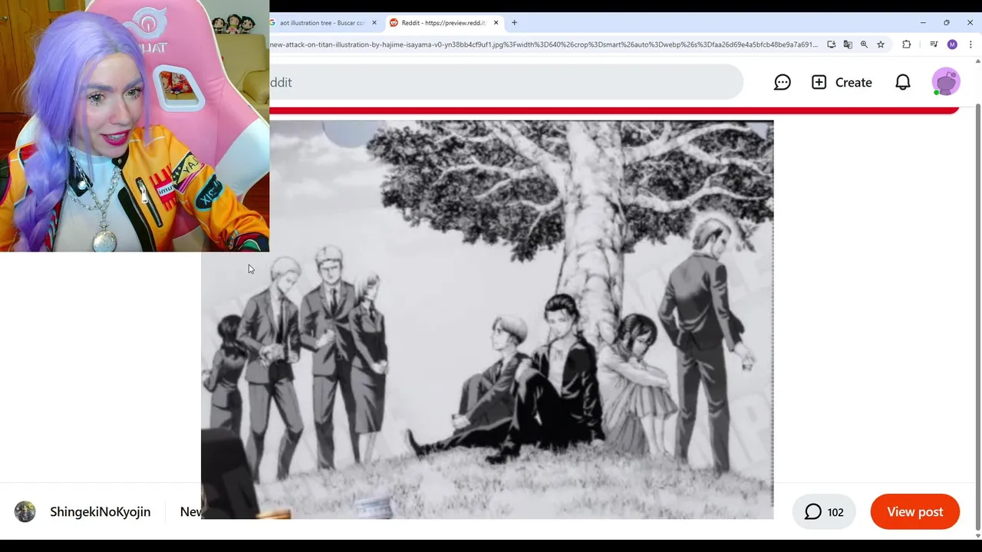The width and height of the screenshot is (982, 552).
Task: Select the Reddit preview tab
Action: tap(443, 23)
